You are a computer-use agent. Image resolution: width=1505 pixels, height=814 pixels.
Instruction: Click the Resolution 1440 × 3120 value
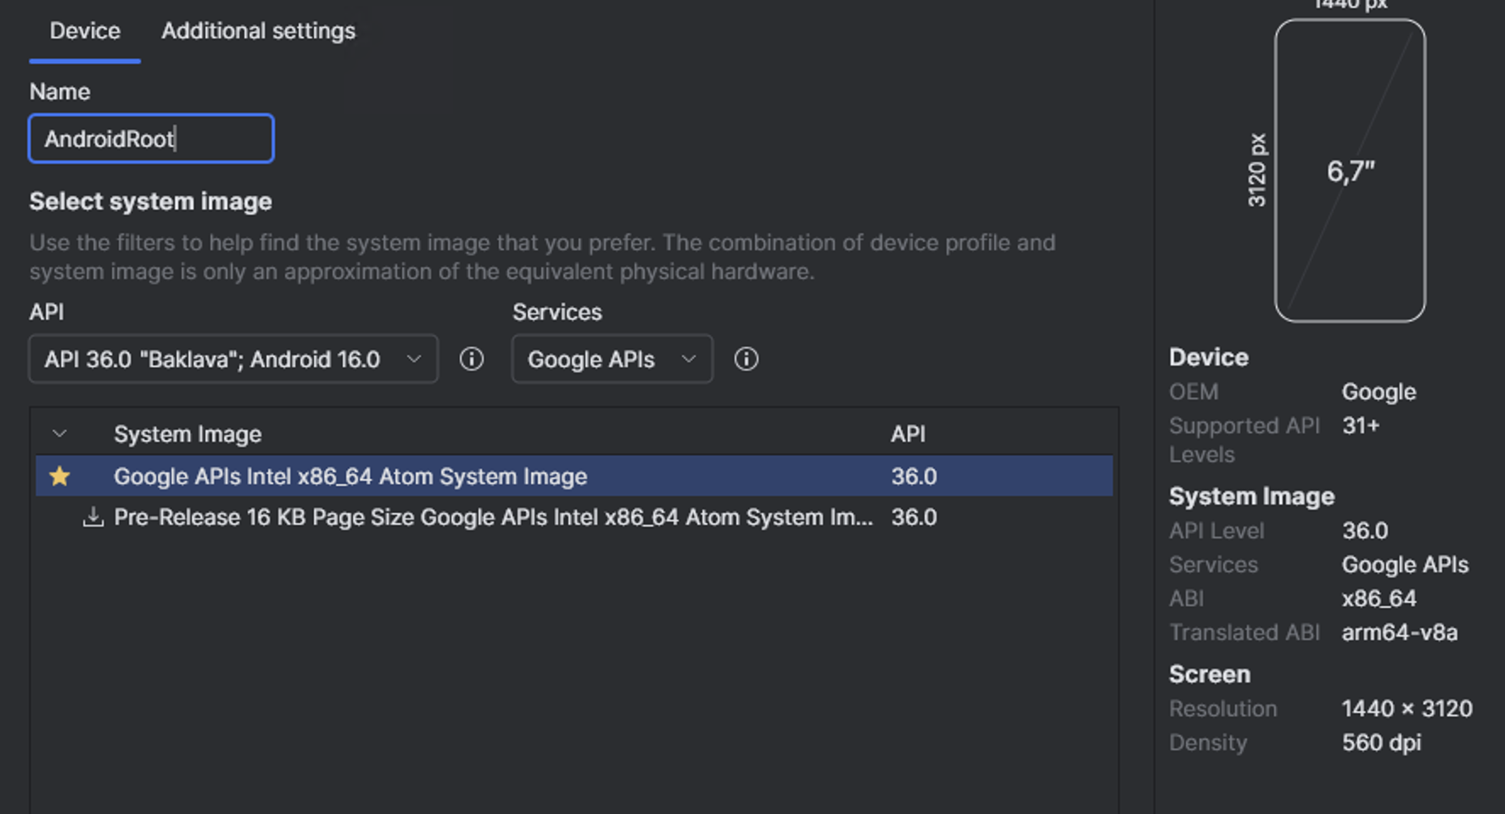pyautogui.click(x=1407, y=709)
